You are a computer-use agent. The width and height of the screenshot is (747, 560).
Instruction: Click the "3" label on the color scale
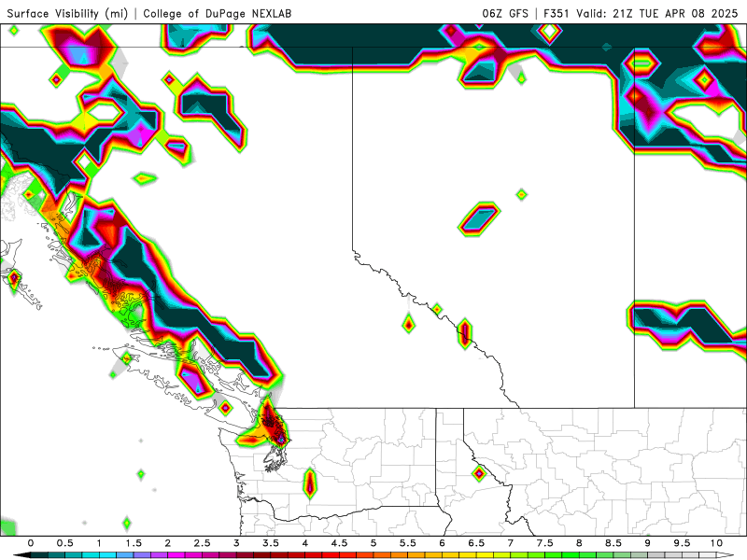236,543
